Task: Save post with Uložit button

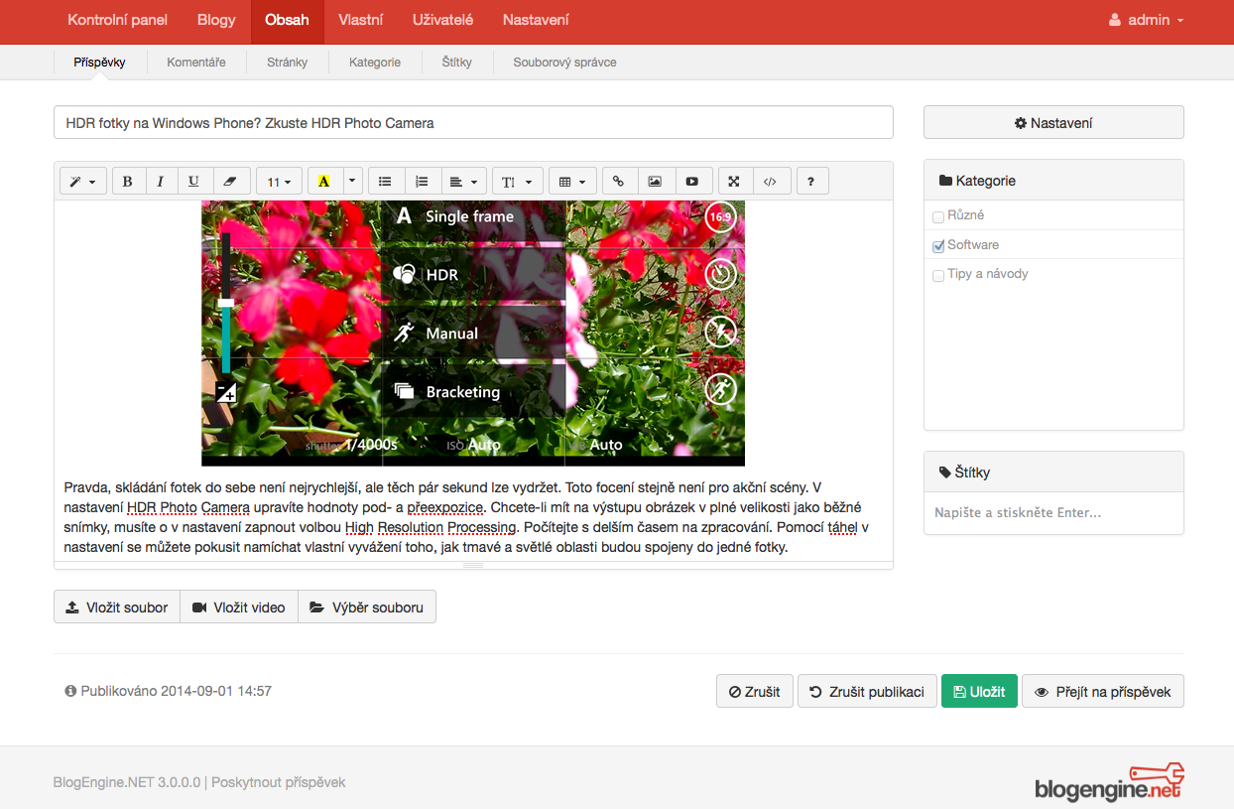Action: pos(979,692)
